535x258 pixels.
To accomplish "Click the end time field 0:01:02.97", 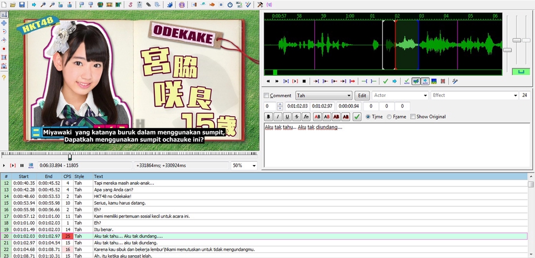I will click(x=323, y=106).
